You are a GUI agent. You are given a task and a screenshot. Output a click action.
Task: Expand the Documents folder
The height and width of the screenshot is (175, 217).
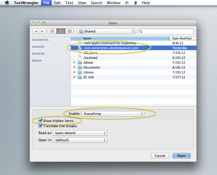tap(74, 67)
